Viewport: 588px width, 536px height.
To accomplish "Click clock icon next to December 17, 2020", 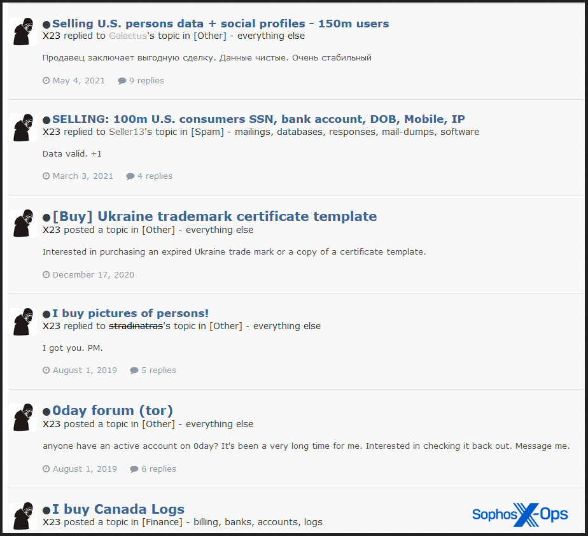I will click(x=46, y=274).
